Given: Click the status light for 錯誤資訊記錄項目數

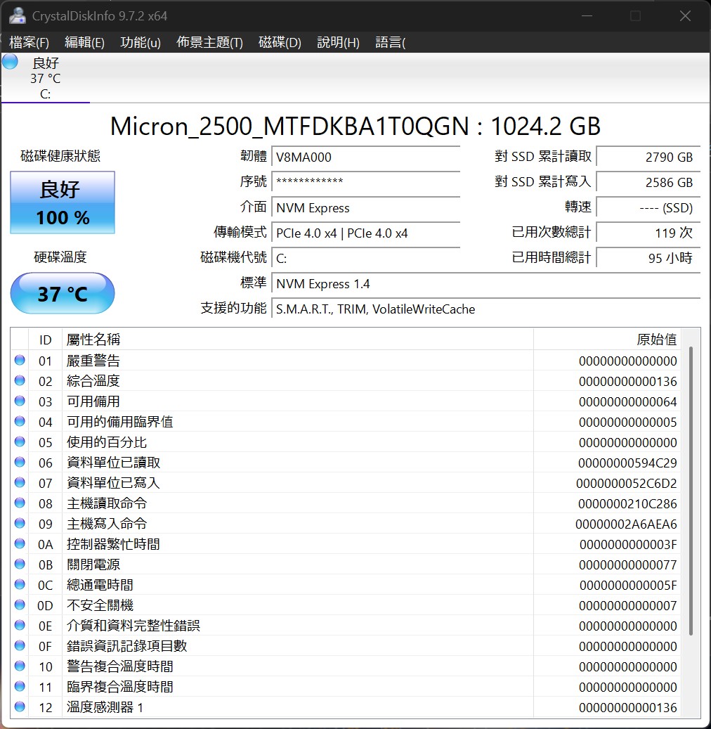Looking at the screenshot, I should tap(19, 645).
